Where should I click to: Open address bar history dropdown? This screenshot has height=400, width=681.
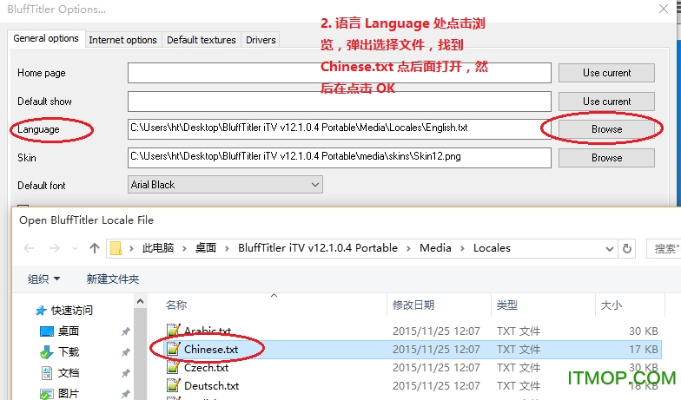pos(610,248)
